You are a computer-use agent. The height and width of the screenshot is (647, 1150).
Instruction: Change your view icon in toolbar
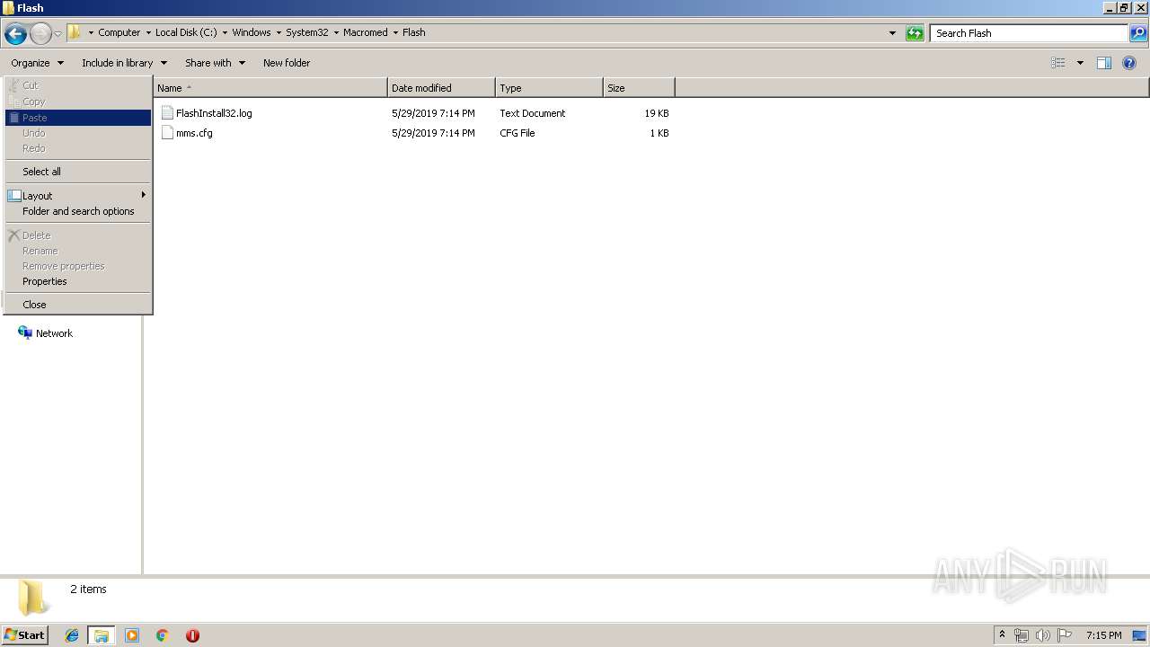(x=1058, y=63)
